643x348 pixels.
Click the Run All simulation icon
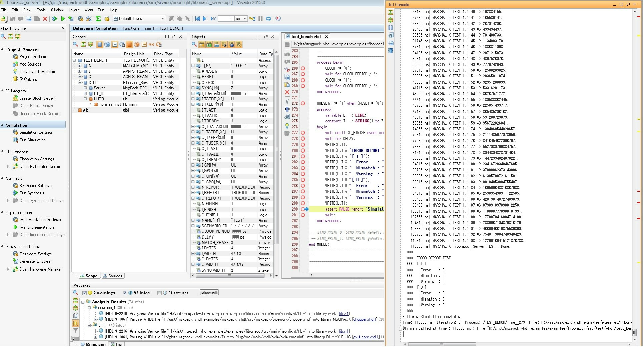click(205, 19)
